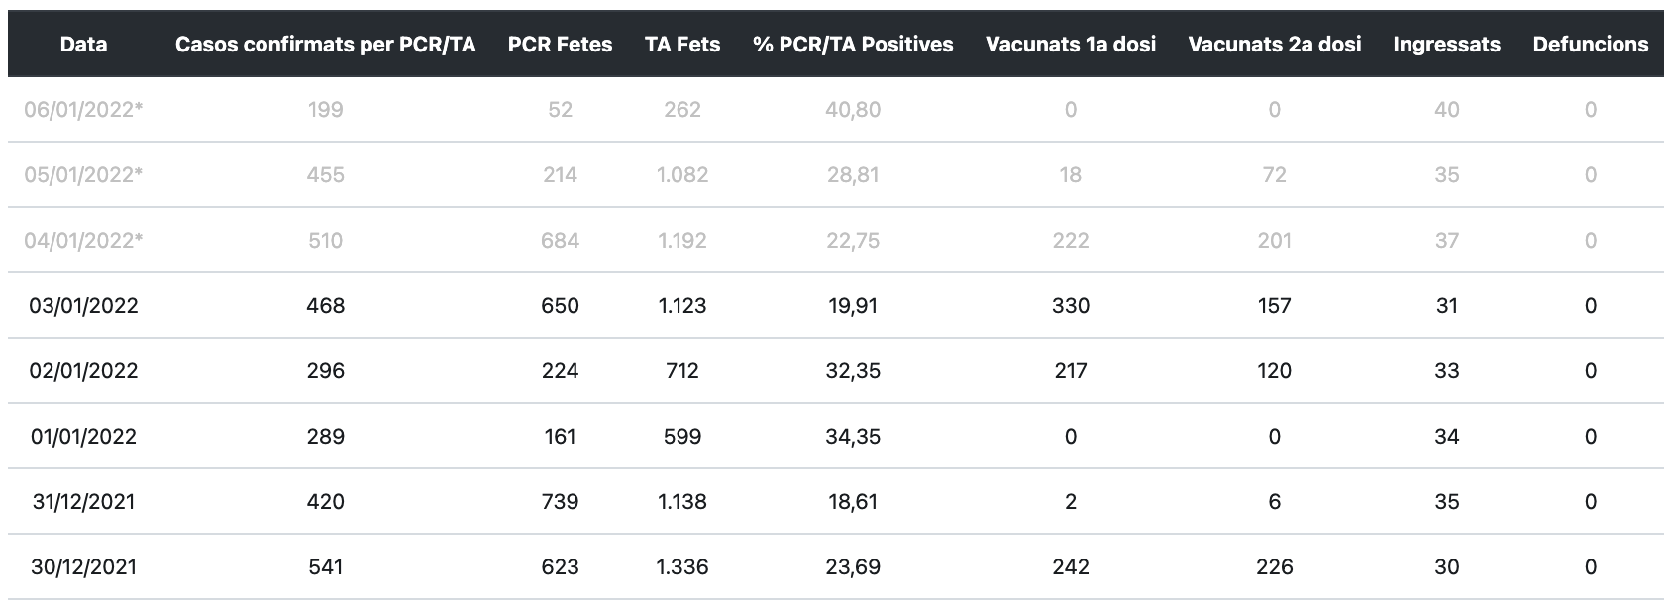Select the 31/12/2021 date cell
Screen dimensions: 1672x610
(83, 502)
